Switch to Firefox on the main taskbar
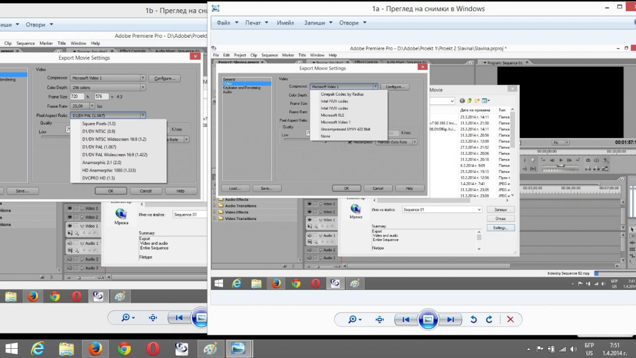 [x=95, y=348]
